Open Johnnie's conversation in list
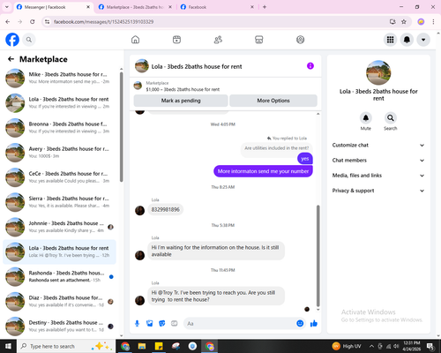Viewport: 441px width, 353px height. point(59,227)
